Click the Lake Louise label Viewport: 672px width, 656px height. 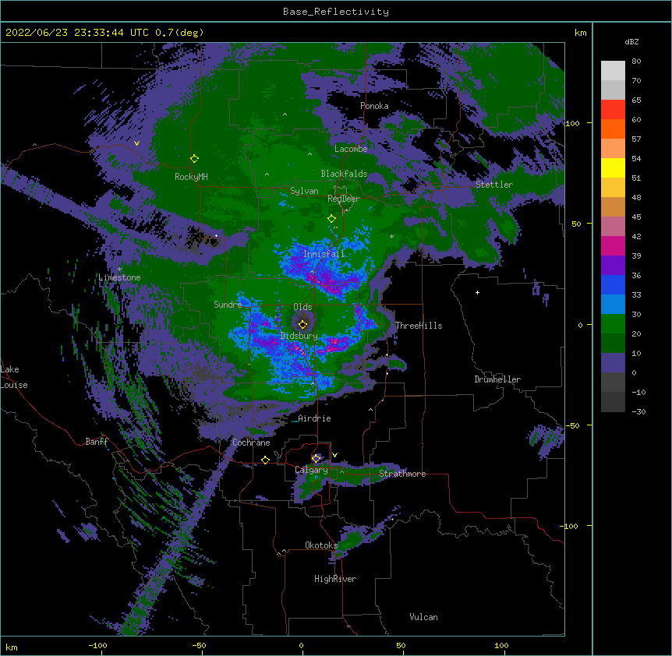(14, 377)
